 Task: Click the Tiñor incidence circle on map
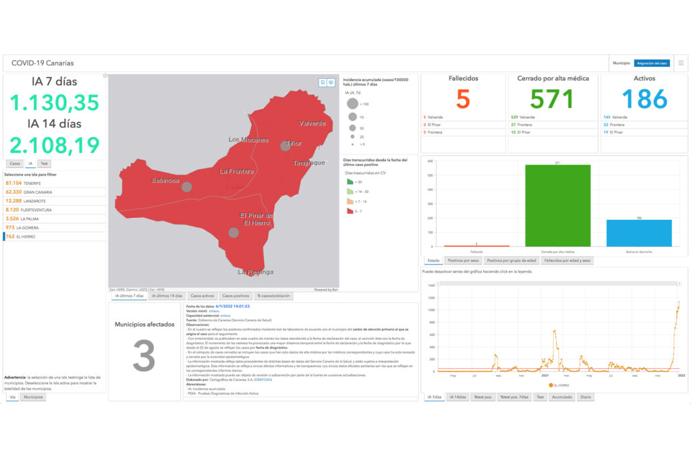pos(285,146)
